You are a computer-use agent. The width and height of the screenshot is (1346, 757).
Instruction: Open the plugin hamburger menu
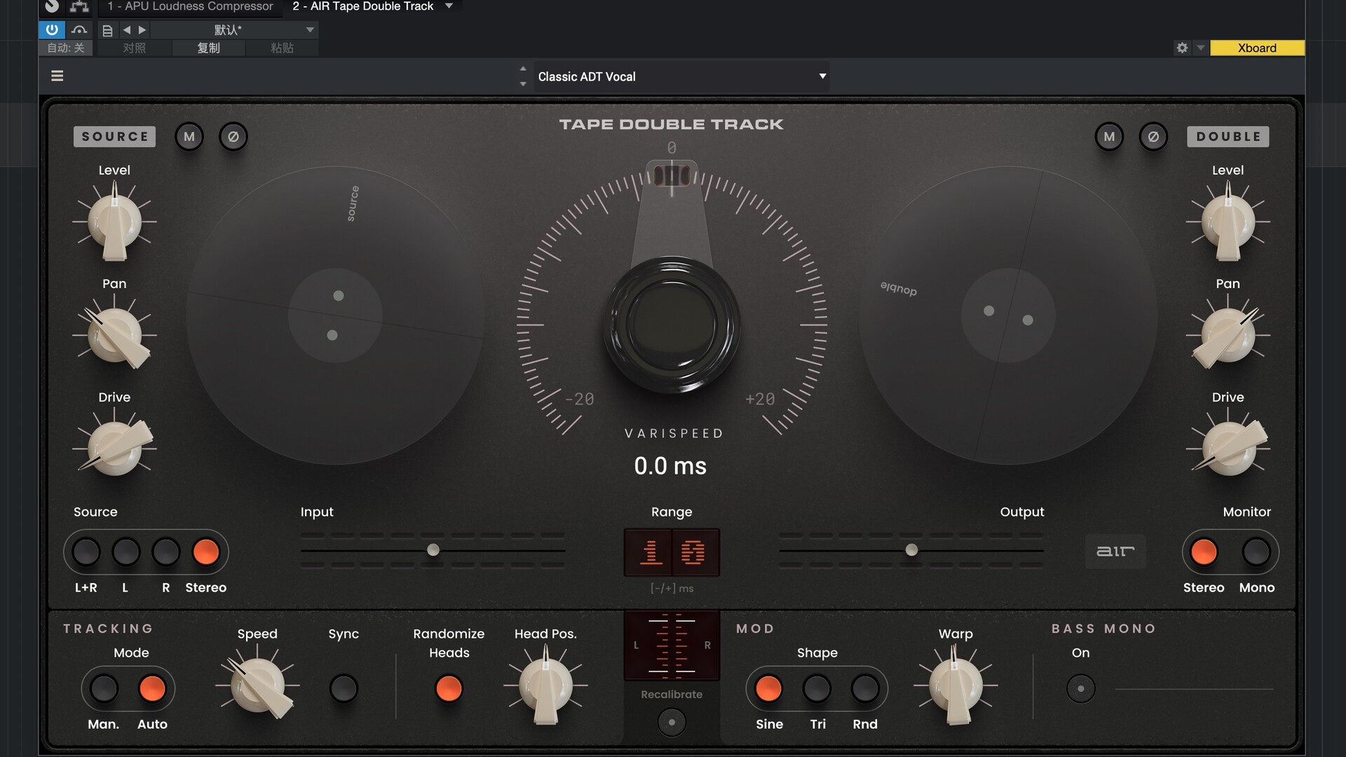57,76
